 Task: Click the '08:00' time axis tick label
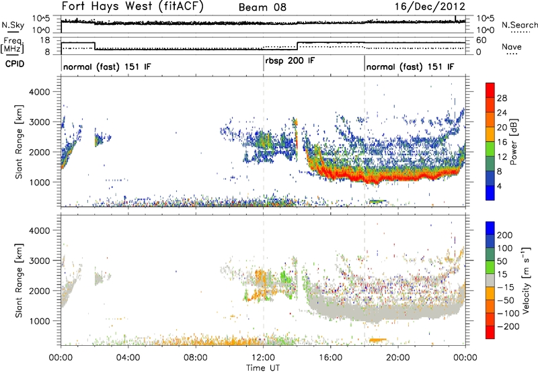[x=196, y=358]
